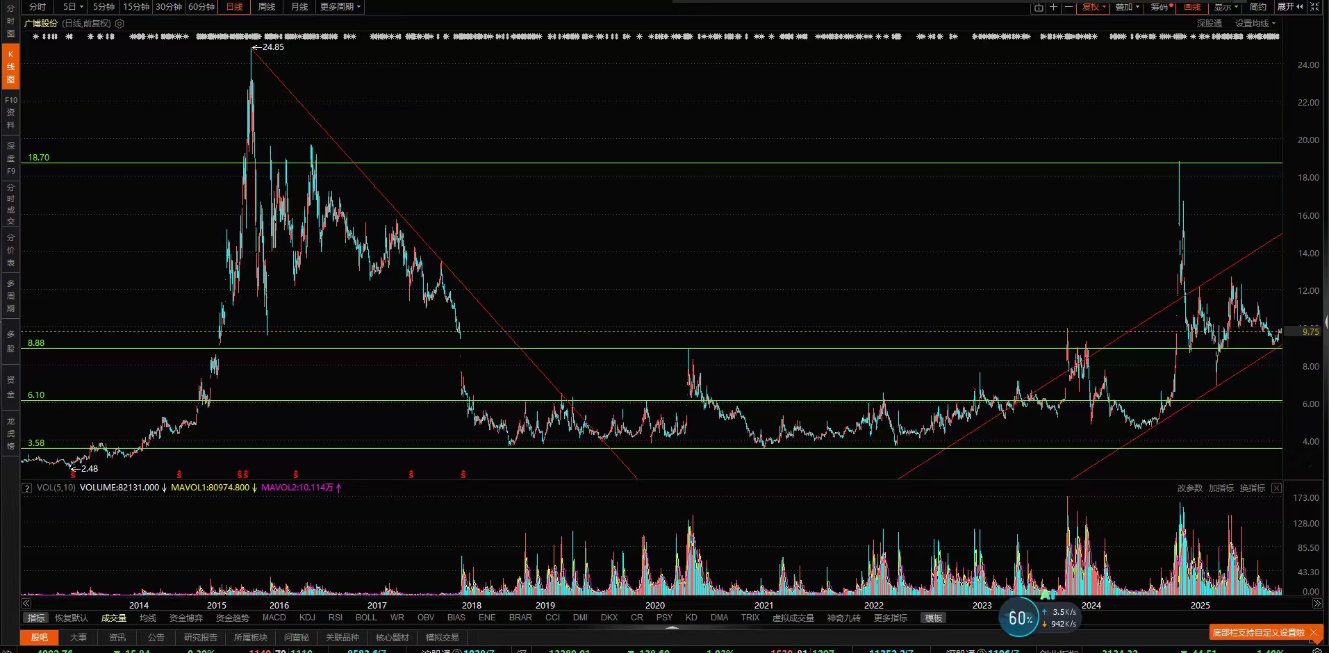The width and height of the screenshot is (1329, 653).
Task: Open 研究报告 bottom tab
Action: pos(201,638)
